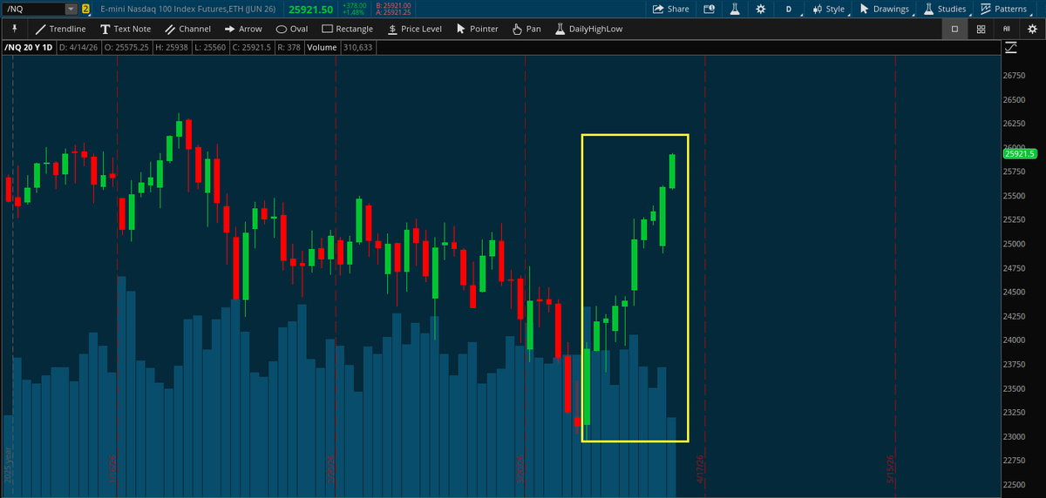
Task: Click the 25921.5 current price label
Action: pos(1019,153)
